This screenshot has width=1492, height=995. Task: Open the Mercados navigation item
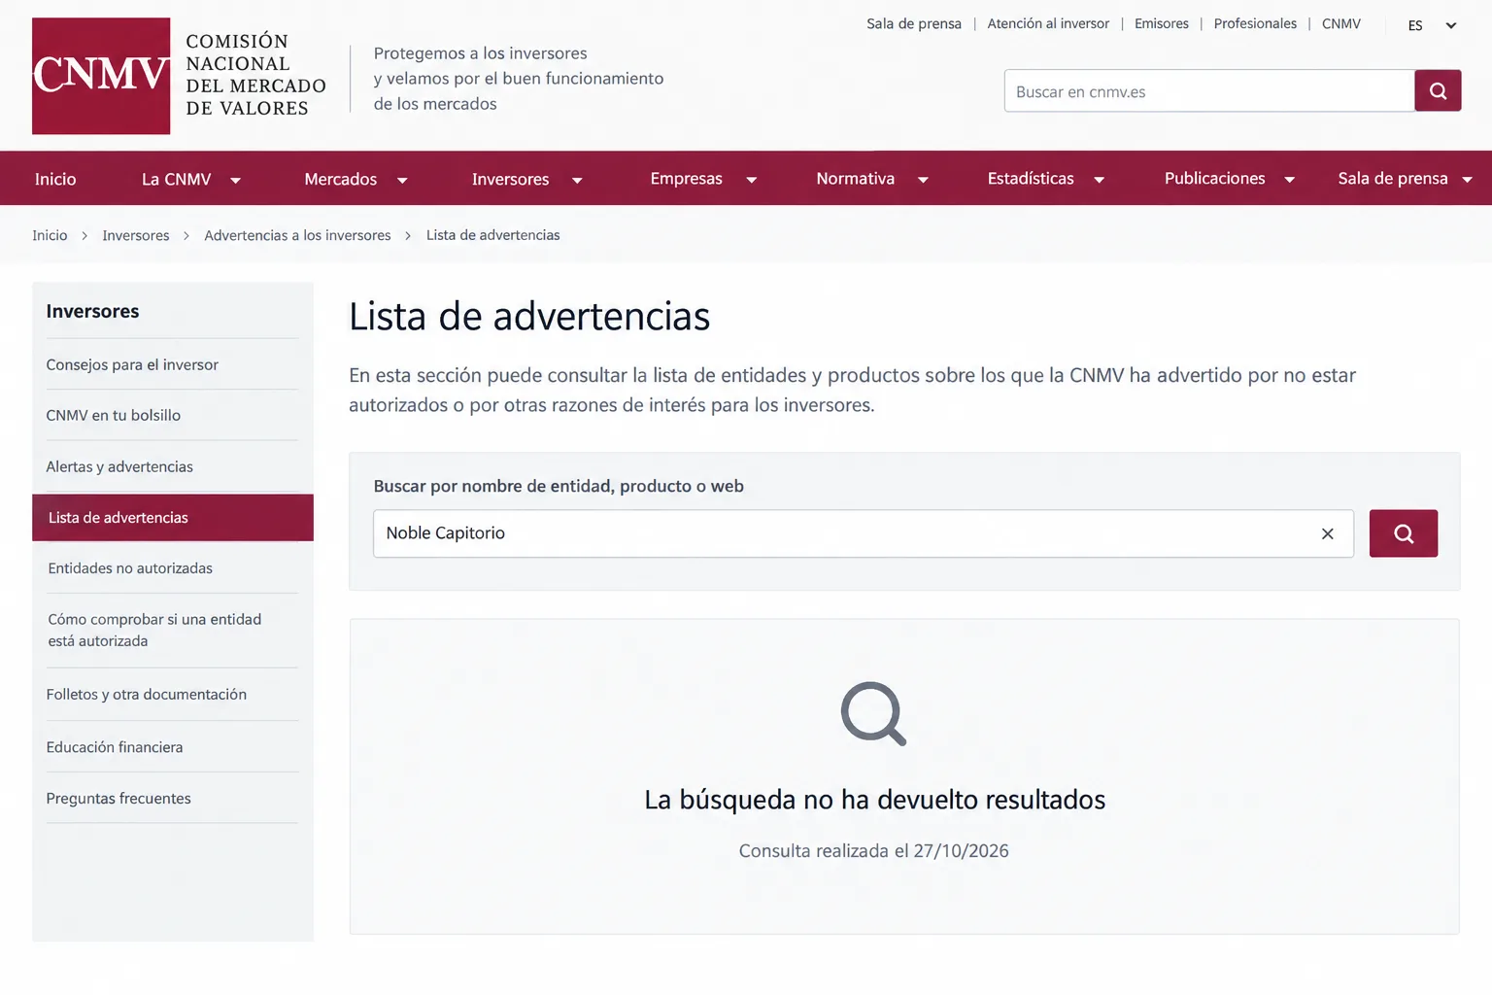tap(340, 179)
